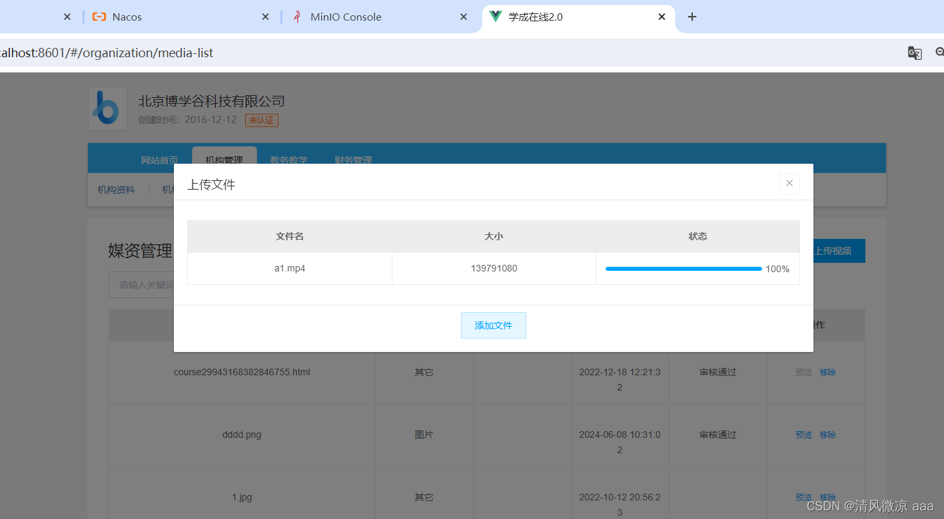Click 移除 for 1.jpg row
Screen dimensions: 944x519
pyautogui.click(x=827, y=498)
